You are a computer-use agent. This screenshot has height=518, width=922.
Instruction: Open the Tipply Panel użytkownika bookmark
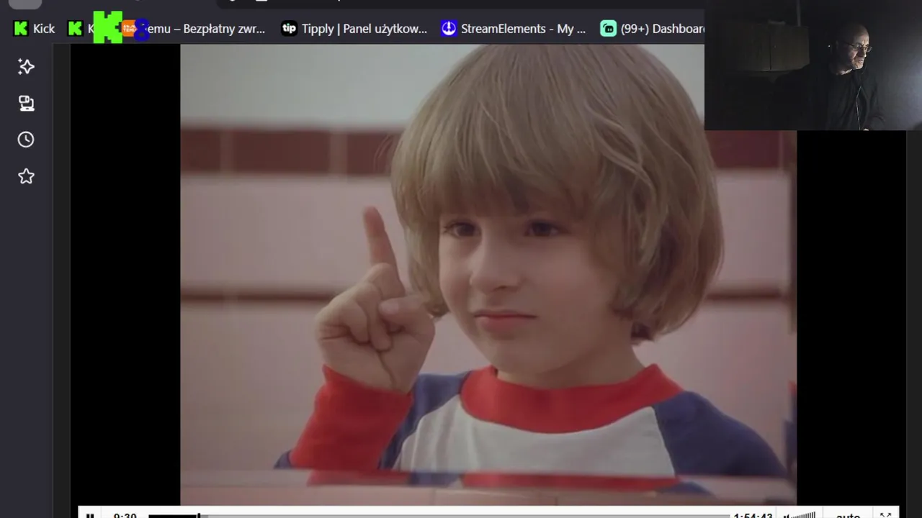[x=354, y=29]
